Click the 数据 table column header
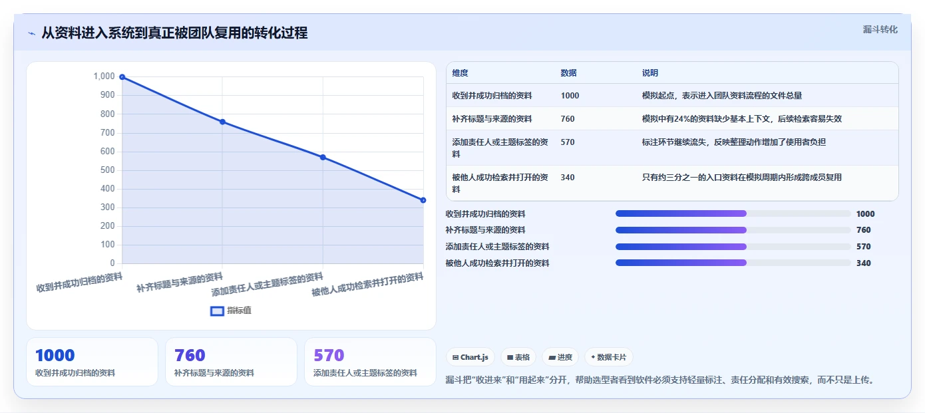Screen dimensions: 925x413 (569, 73)
